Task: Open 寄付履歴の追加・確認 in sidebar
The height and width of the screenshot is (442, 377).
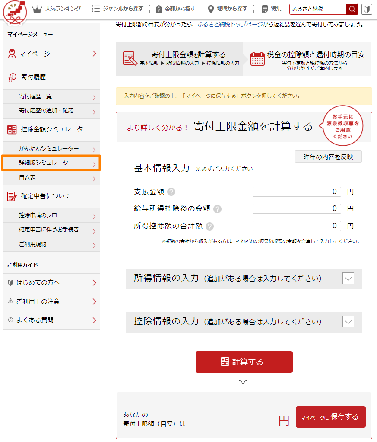Action: (51, 111)
